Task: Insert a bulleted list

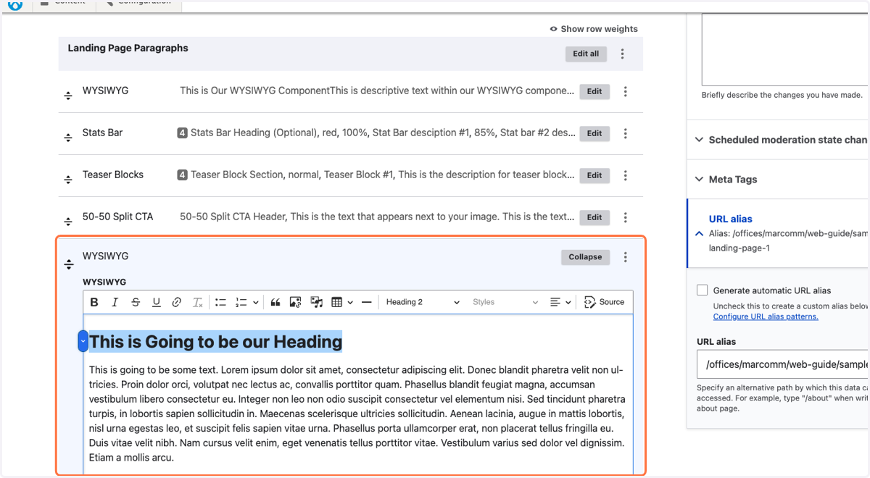Action: click(x=221, y=303)
